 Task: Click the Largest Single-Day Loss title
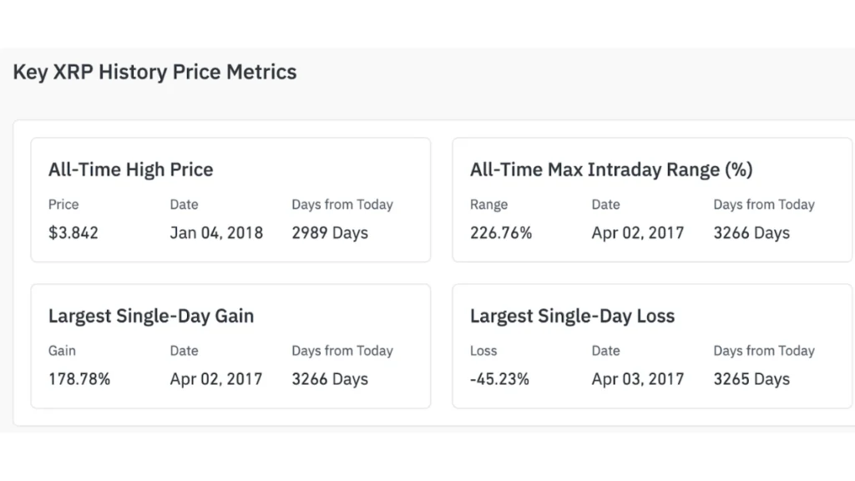coord(572,316)
